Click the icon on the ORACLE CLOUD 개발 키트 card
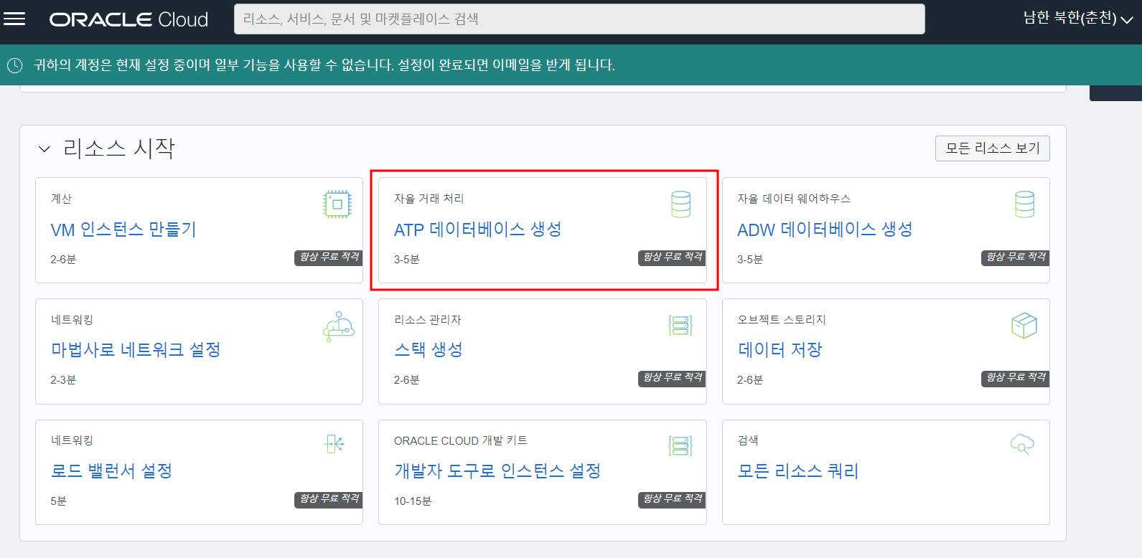The width and height of the screenshot is (1142, 558). [x=680, y=446]
